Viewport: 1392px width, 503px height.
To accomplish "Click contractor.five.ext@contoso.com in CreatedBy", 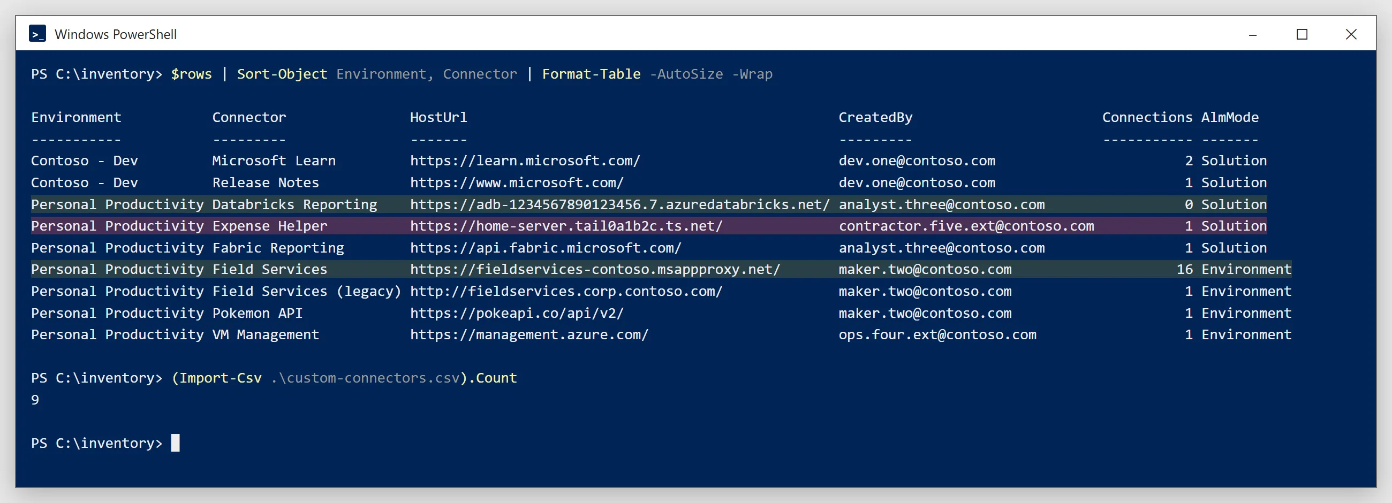I will coord(966,226).
